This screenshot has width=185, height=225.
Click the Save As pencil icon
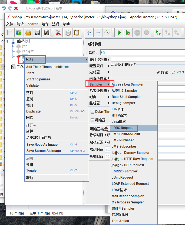point(47,33)
